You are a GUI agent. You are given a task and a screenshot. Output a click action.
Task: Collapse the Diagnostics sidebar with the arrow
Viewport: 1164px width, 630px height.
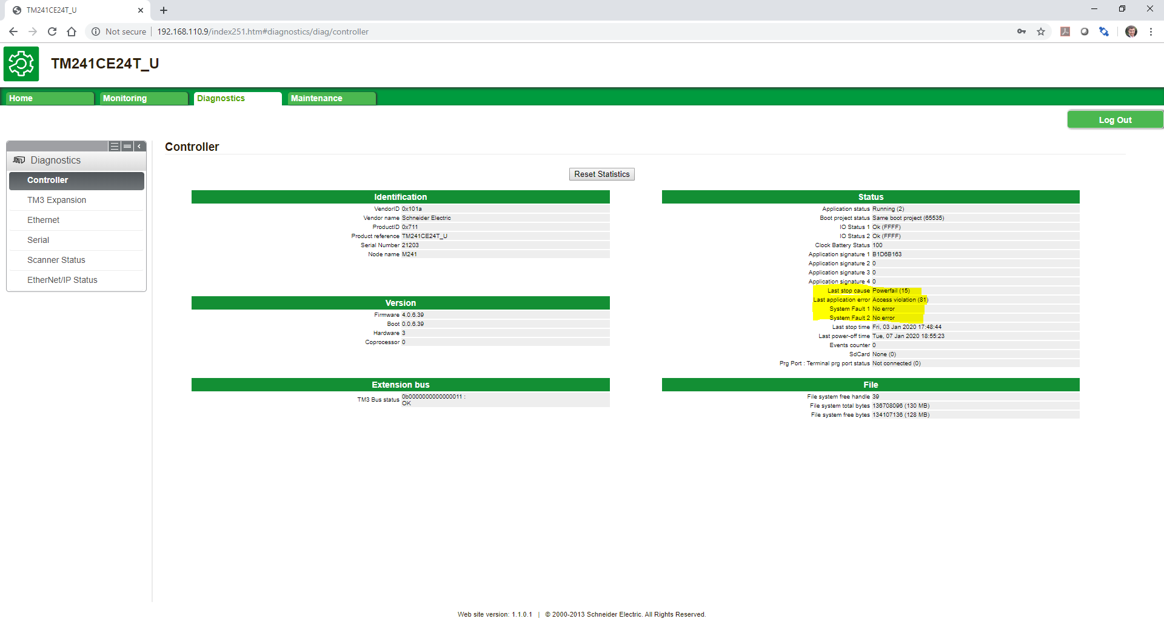(139, 146)
